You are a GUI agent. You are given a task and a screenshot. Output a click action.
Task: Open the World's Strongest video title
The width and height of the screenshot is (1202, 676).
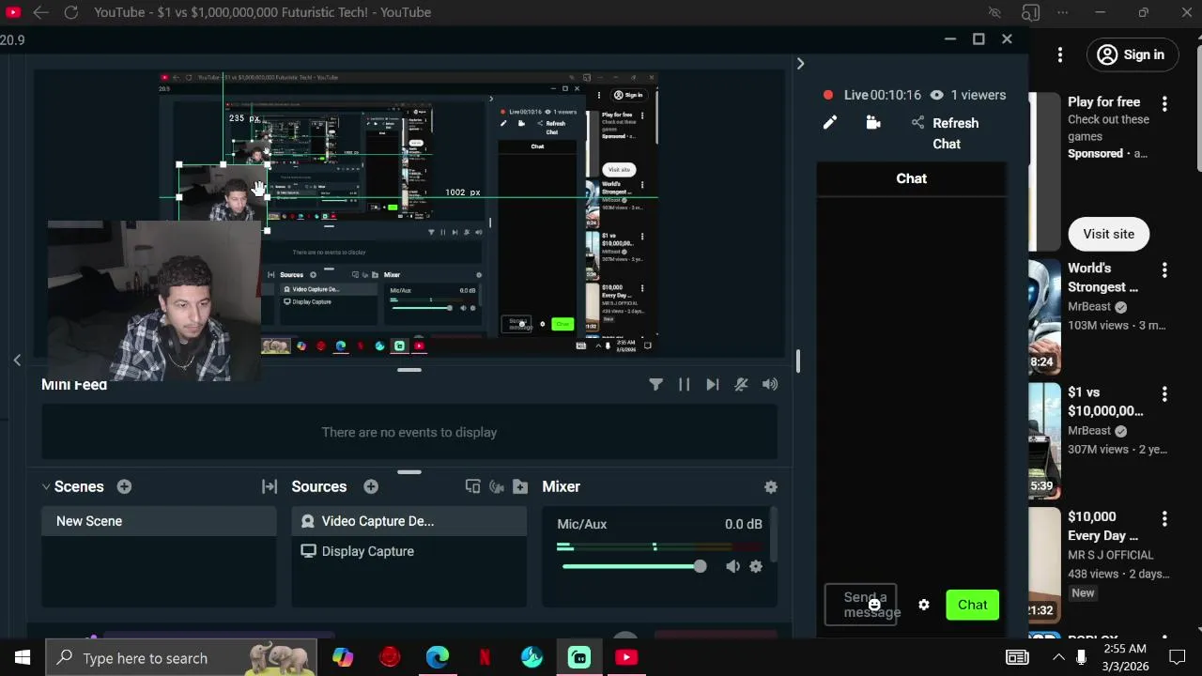[x=1102, y=277]
